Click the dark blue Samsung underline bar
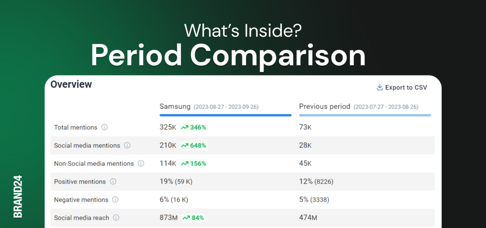This screenshot has height=228, width=486. [225, 115]
